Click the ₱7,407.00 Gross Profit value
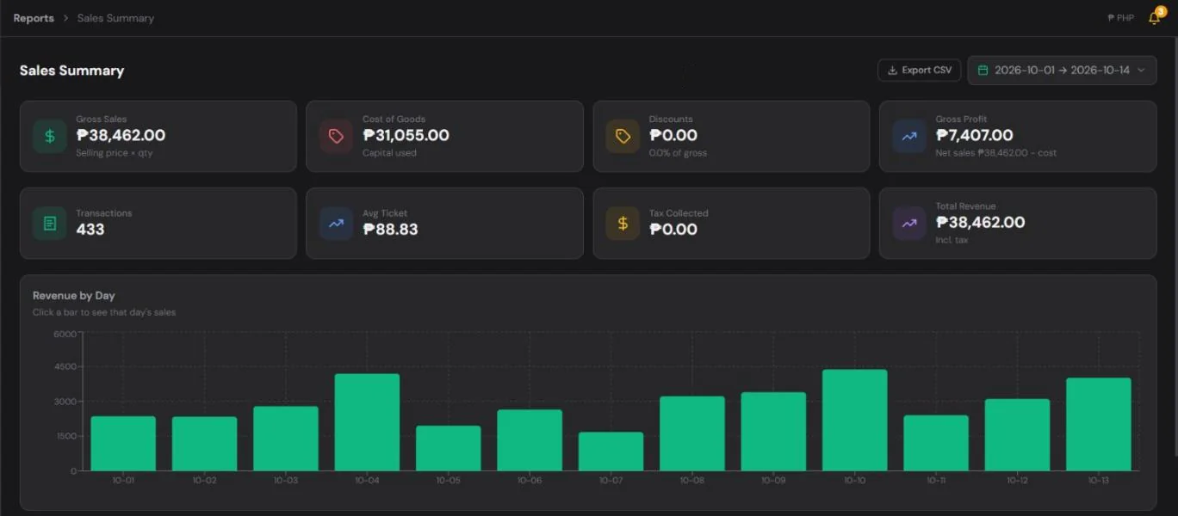Screen dimensions: 1178x516 [974, 135]
